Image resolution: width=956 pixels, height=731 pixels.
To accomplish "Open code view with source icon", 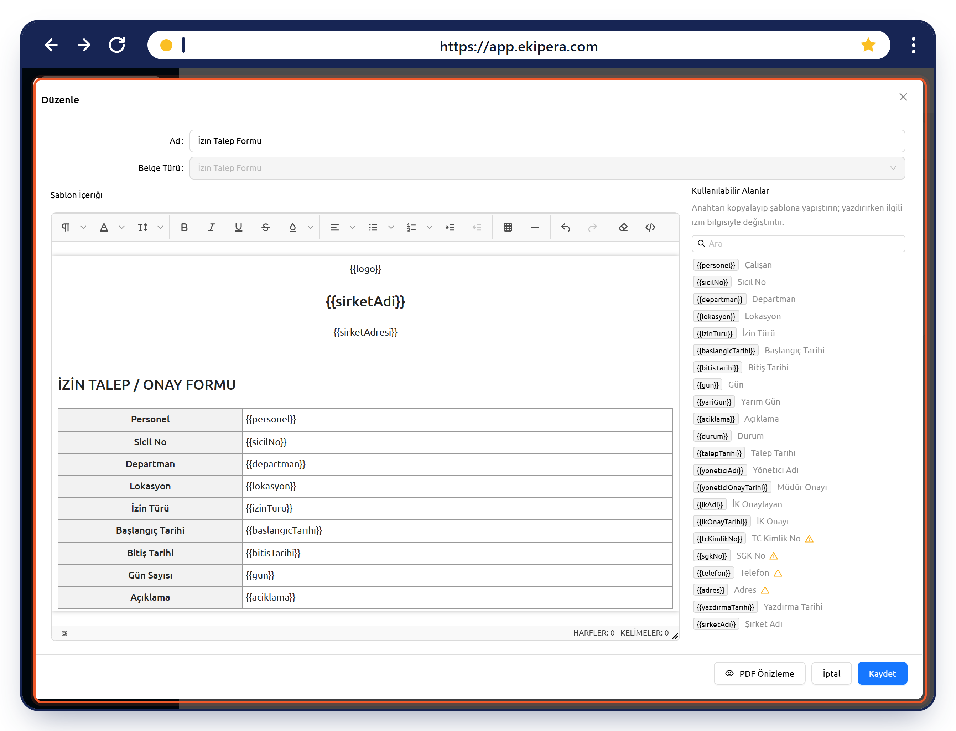I will [650, 227].
